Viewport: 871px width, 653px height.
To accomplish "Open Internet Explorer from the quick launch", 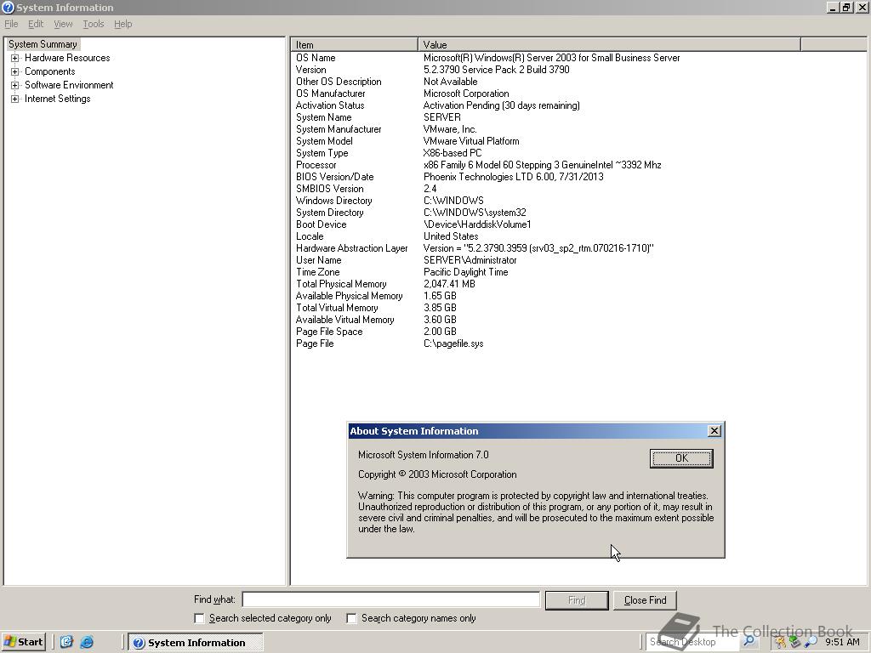I will tap(87, 642).
